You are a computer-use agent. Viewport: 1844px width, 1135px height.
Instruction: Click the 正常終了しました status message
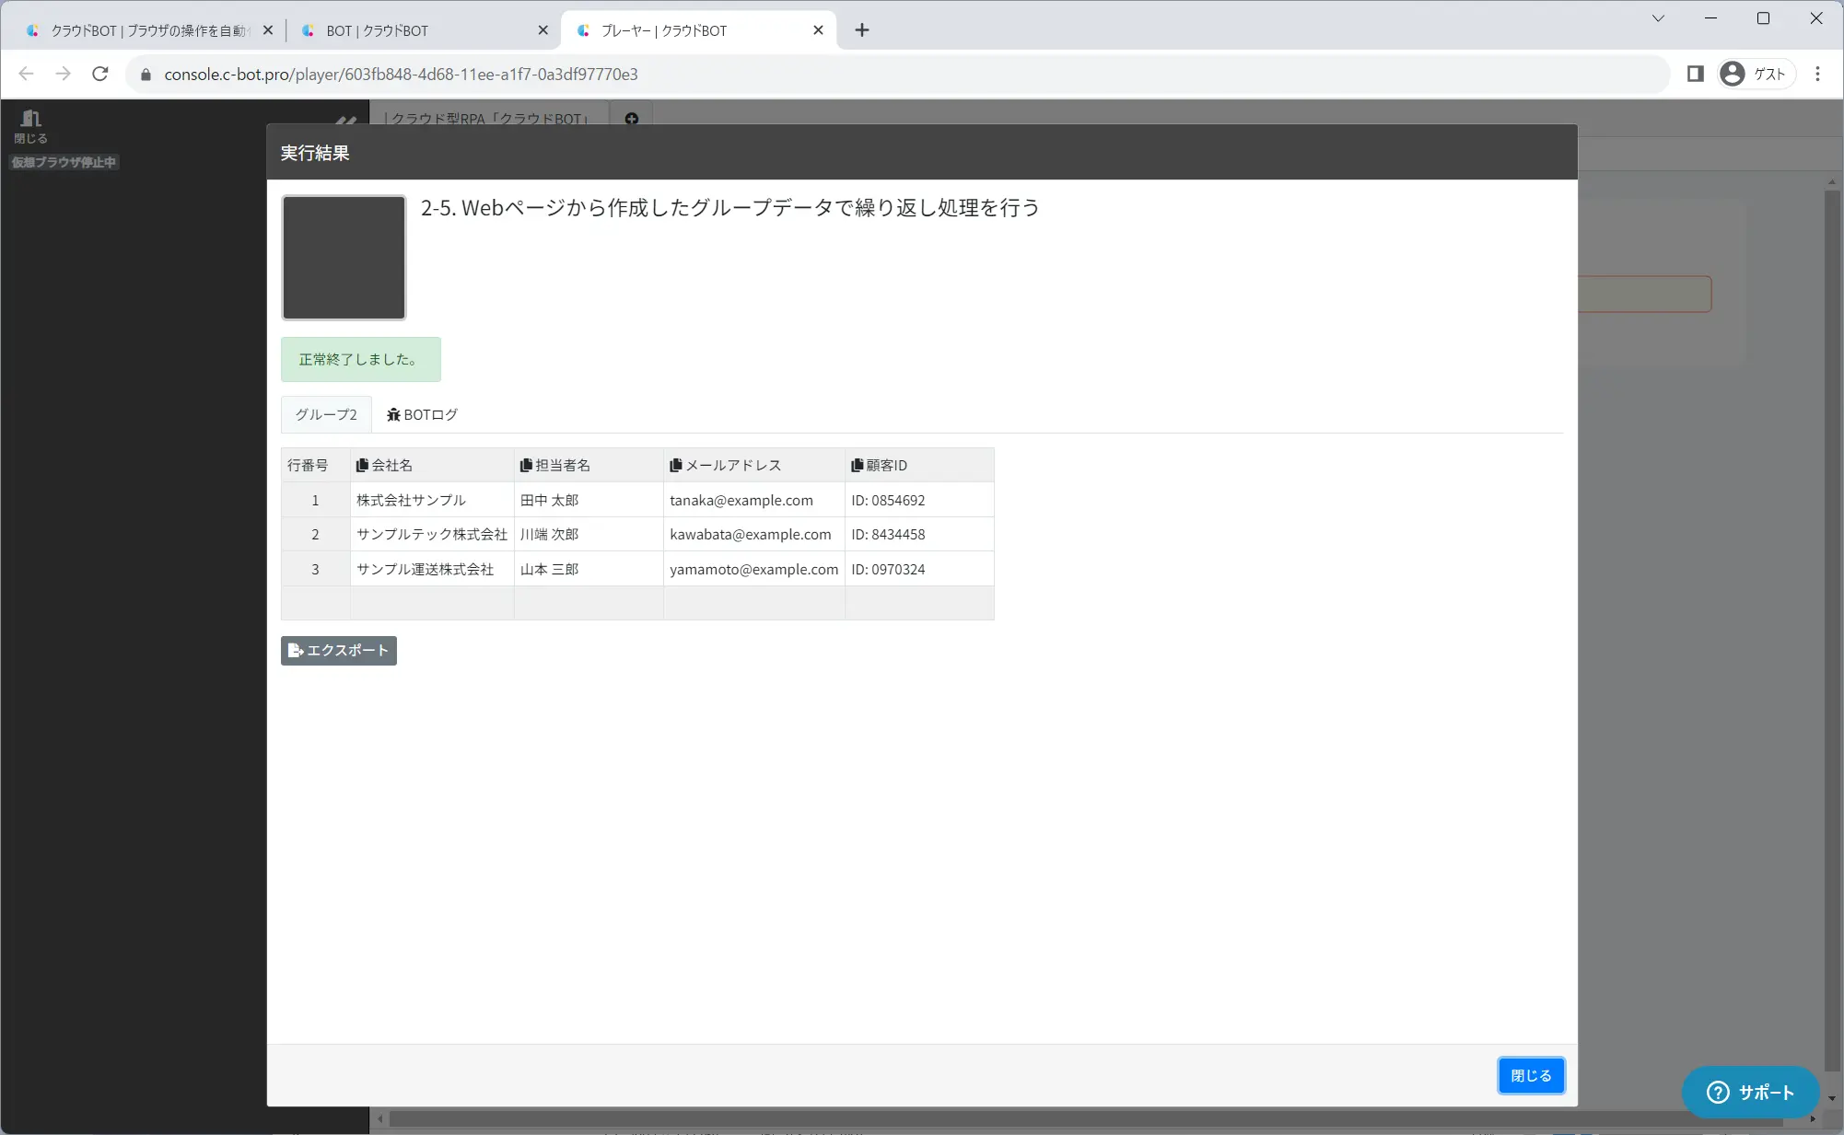[x=360, y=359]
